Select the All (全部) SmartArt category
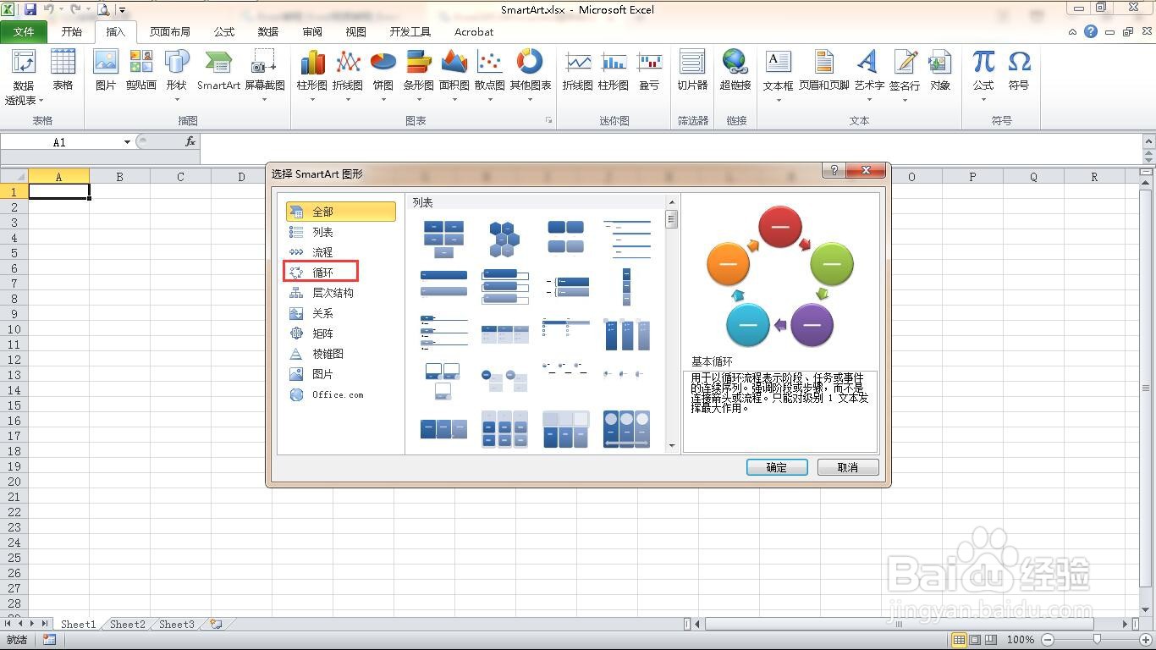The width and height of the screenshot is (1156, 650). coord(341,212)
